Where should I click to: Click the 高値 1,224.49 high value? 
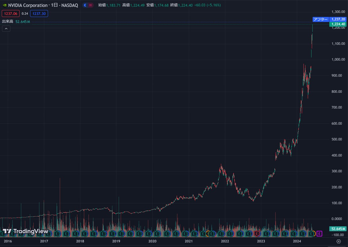(133, 5)
